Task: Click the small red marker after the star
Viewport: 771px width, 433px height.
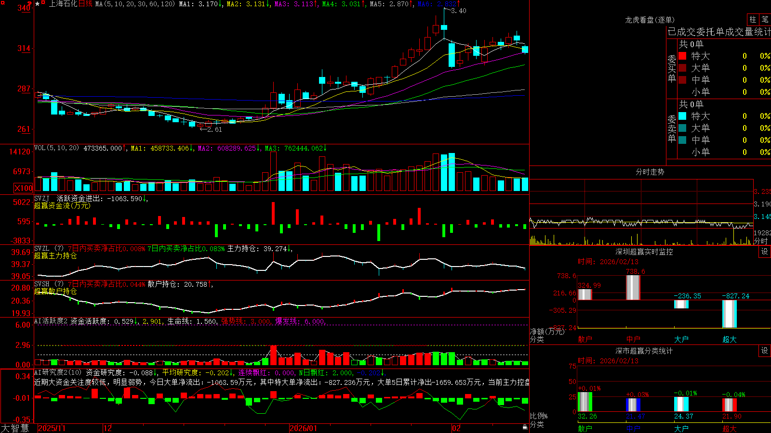Action: click(x=43, y=3)
